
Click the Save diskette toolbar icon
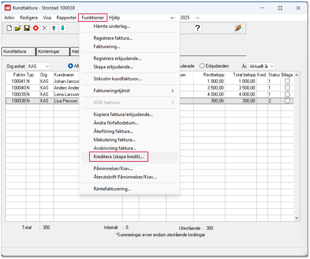(x=27, y=28)
